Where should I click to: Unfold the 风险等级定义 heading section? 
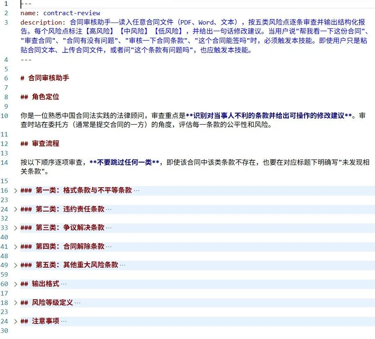(x=16, y=303)
